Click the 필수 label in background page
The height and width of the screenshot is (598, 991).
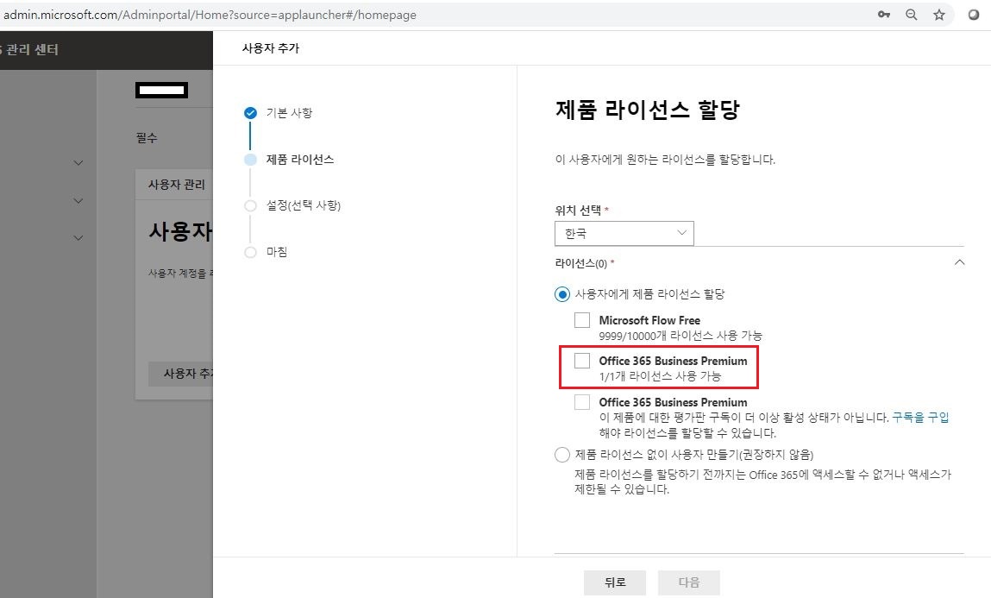coord(147,138)
